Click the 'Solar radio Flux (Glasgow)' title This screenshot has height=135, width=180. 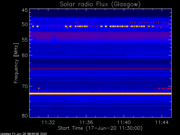(x=100, y=4)
